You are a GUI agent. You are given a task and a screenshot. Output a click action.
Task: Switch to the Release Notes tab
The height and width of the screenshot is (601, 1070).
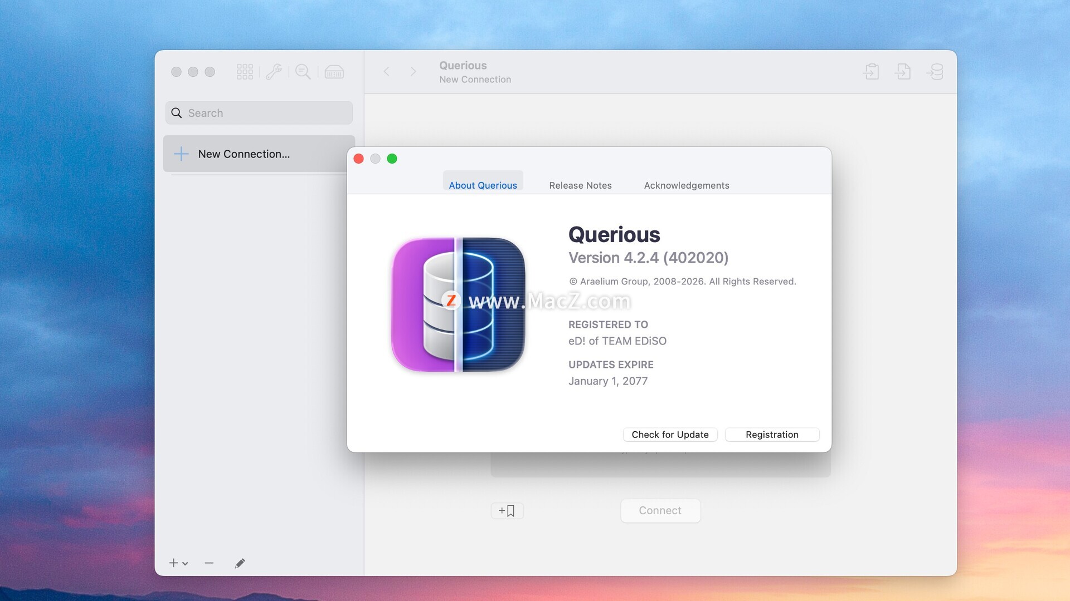point(580,185)
